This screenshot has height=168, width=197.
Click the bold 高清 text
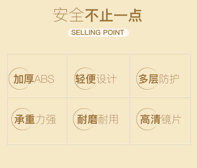pos(150,119)
